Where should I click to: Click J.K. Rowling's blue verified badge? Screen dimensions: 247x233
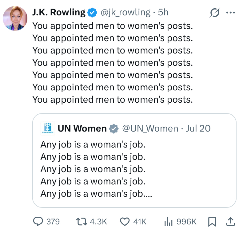(x=92, y=12)
